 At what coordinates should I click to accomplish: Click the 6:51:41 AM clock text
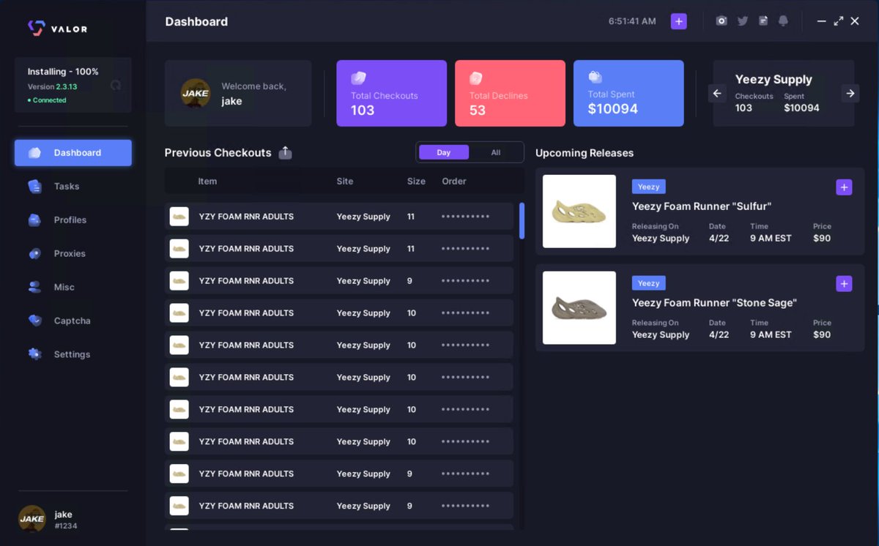click(632, 21)
